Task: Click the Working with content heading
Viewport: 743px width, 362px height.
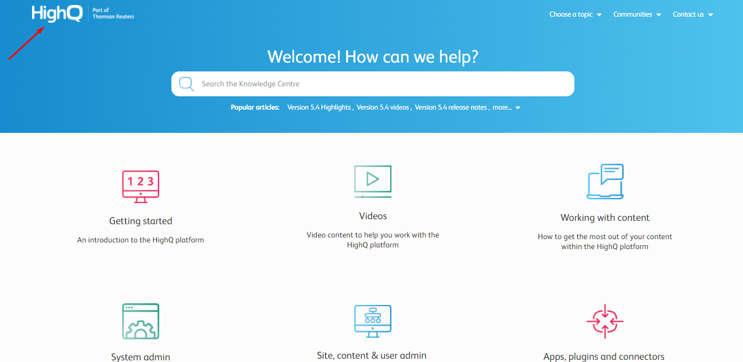Action: click(x=605, y=218)
